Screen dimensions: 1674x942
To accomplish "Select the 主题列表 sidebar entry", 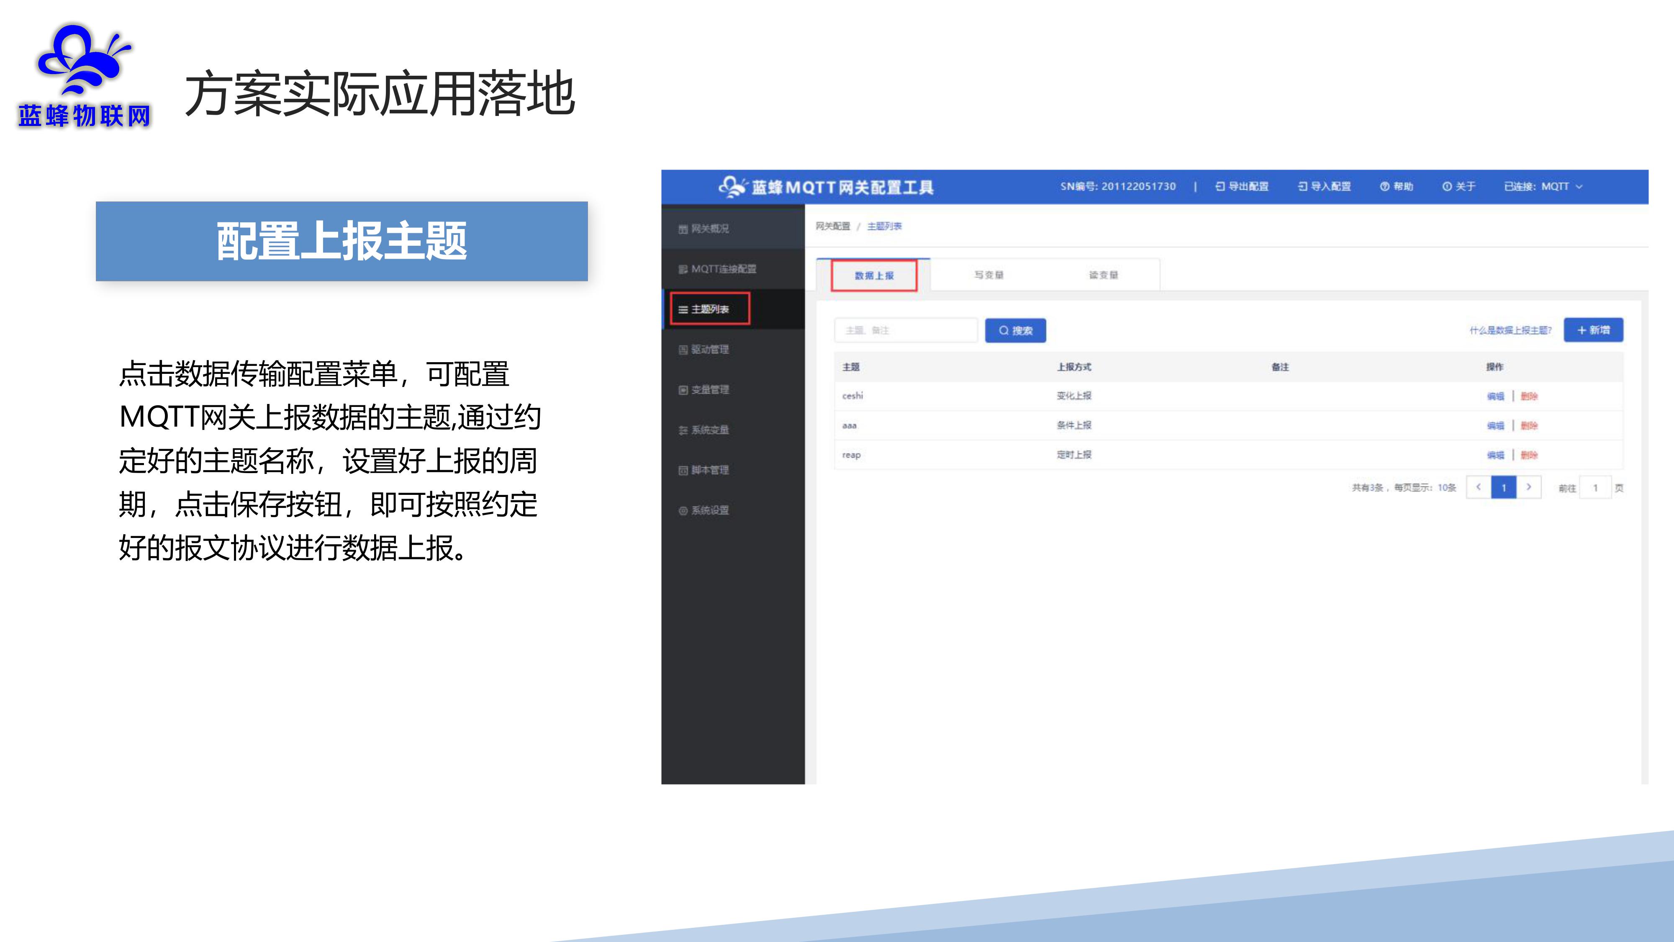I will pos(710,309).
